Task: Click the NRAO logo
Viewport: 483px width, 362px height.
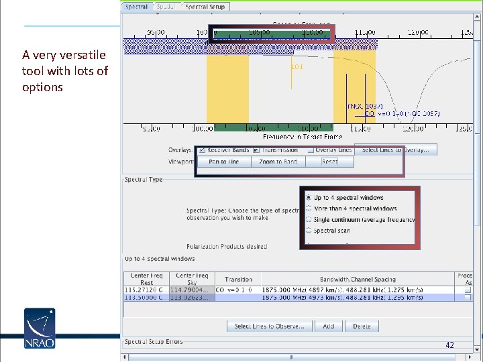Action: point(40,328)
